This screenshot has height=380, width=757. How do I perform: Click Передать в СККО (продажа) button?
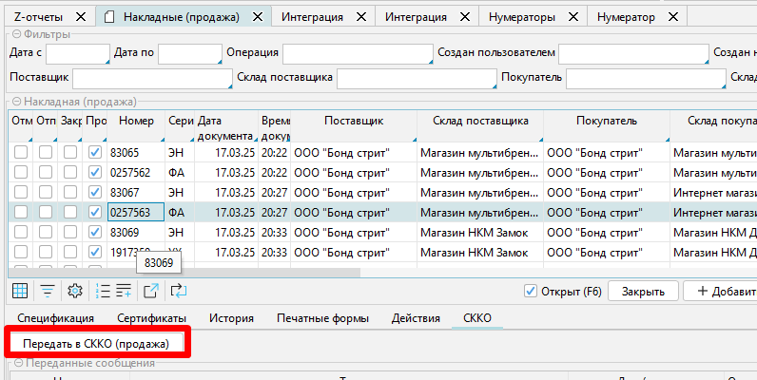(x=95, y=343)
